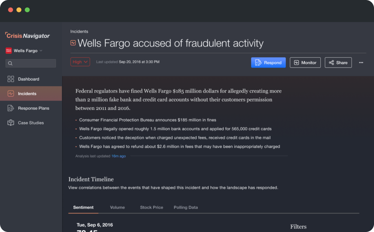Click inside the sidebar search field

point(34,63)
